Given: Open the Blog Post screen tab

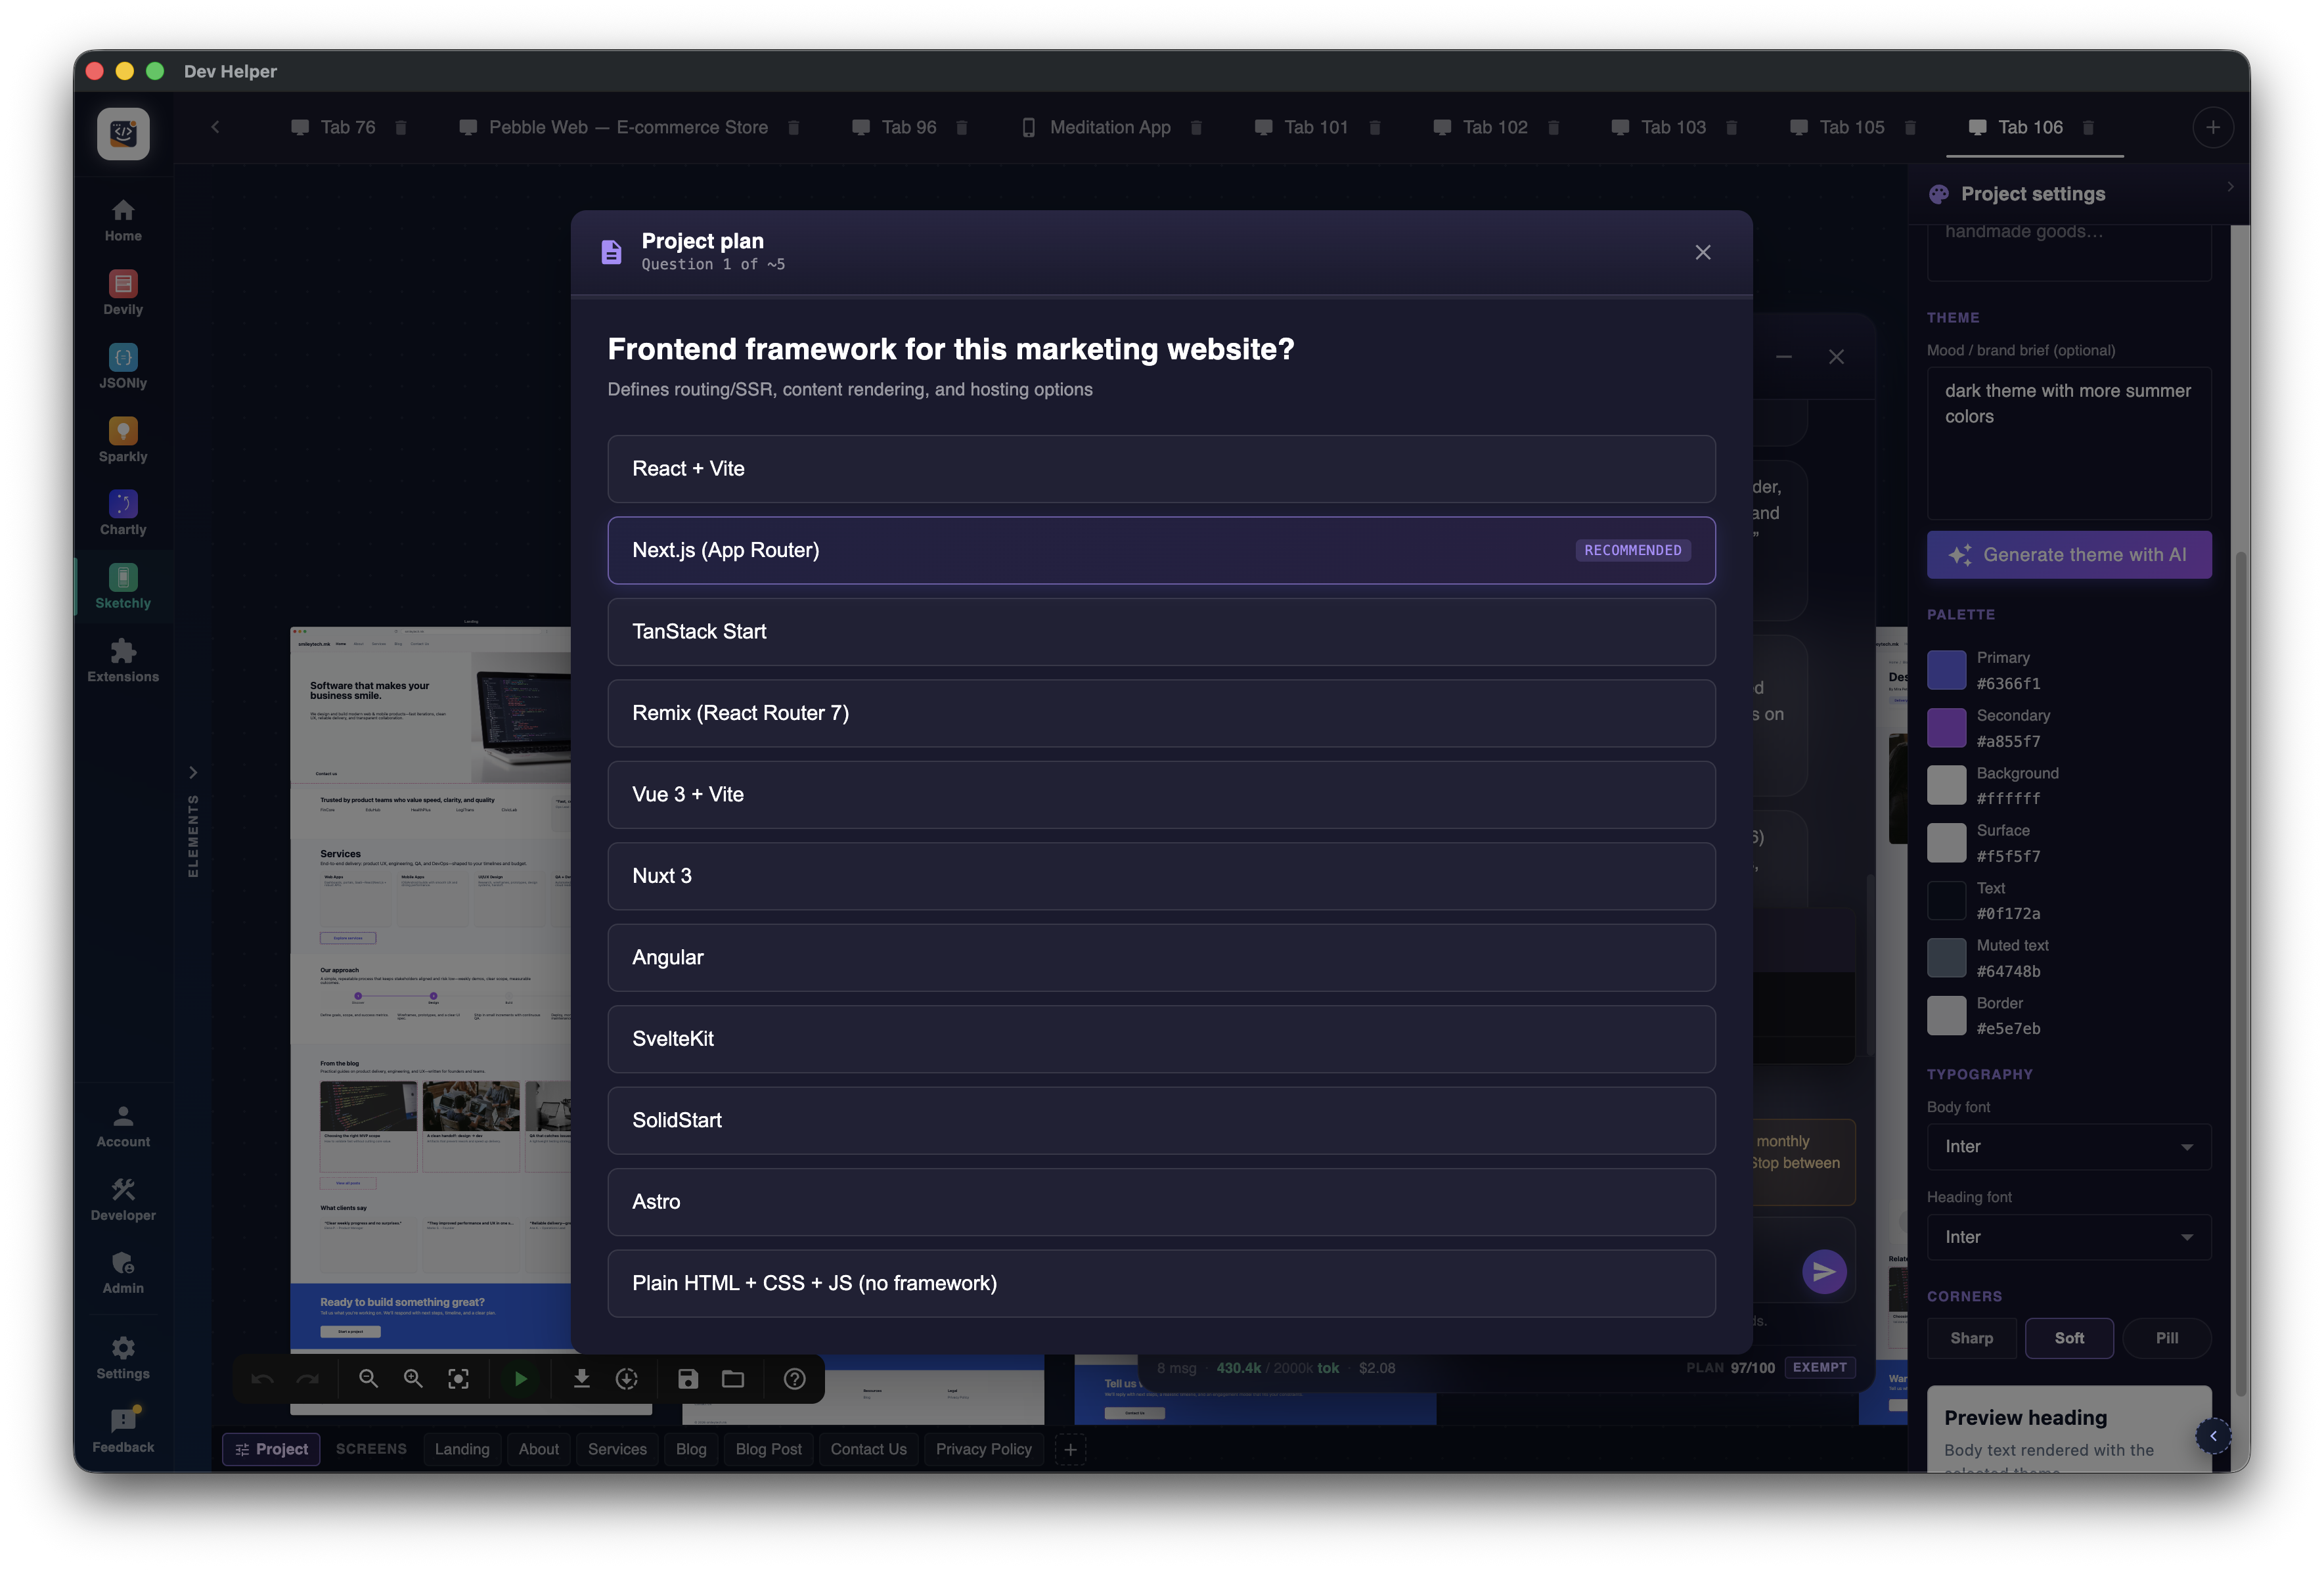Looking at the screenshot, I should tap(768, 1449).
